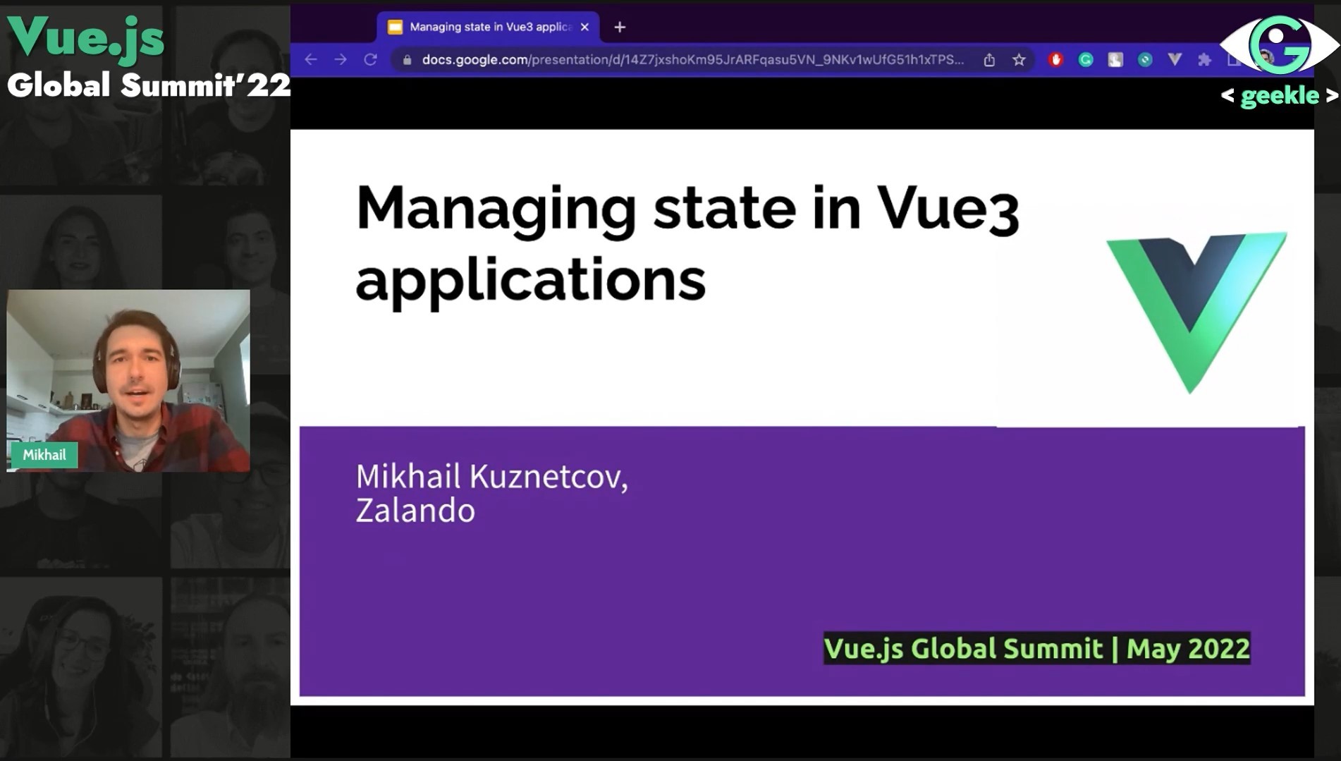Select the Managing state in Vue3 tab

click(x=488, y=27)
